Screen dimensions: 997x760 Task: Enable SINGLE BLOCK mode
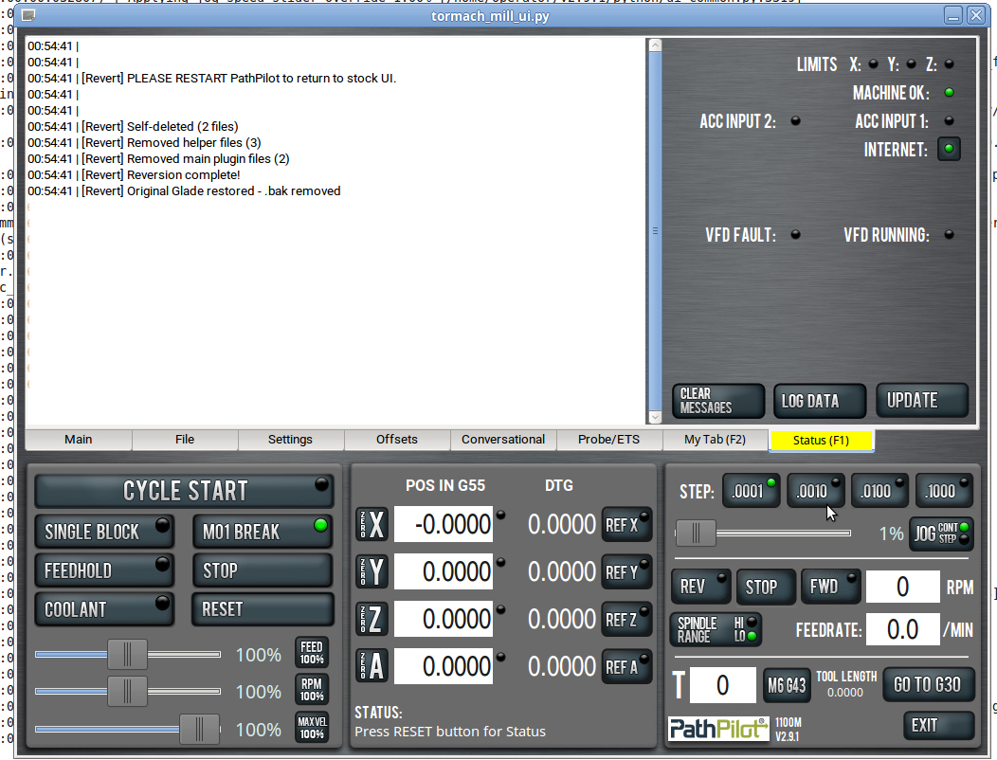click(104, 532)
